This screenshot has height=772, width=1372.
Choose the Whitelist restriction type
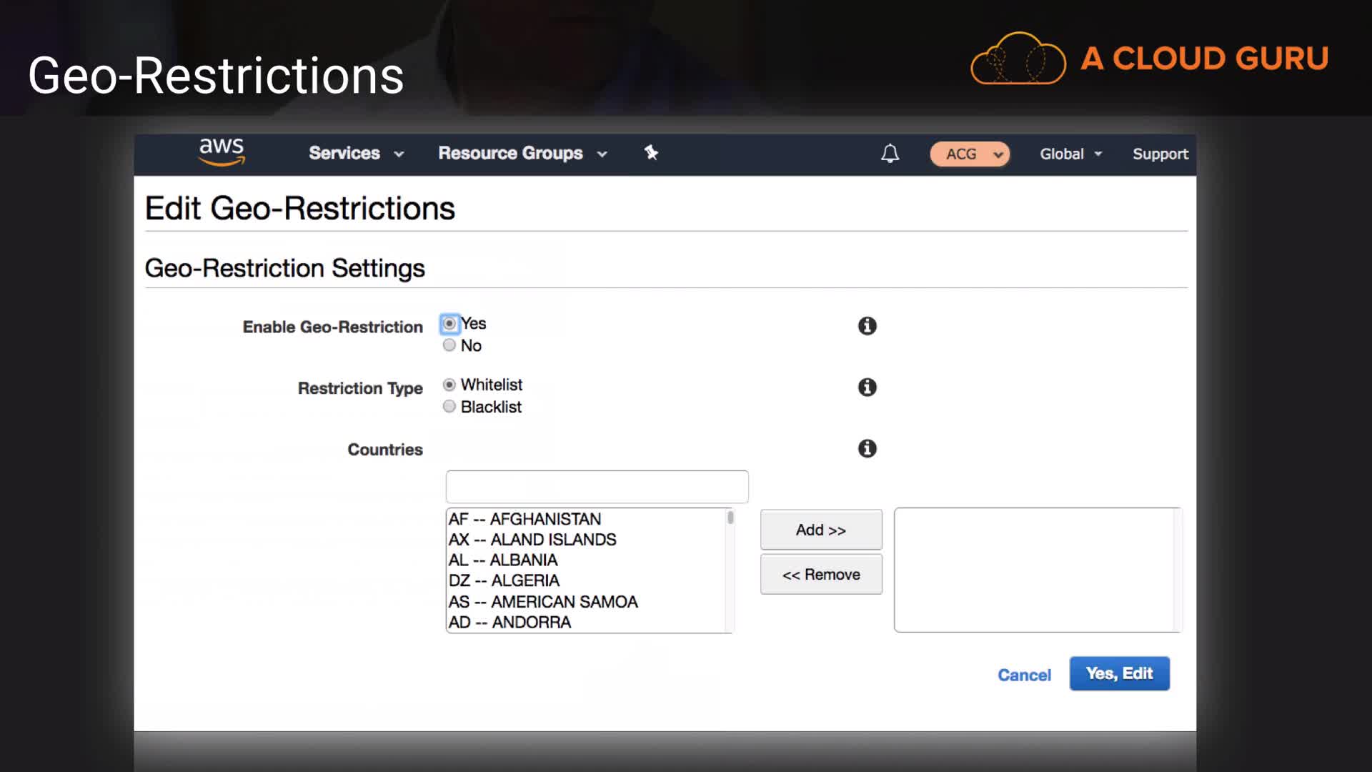pos(449,385)
